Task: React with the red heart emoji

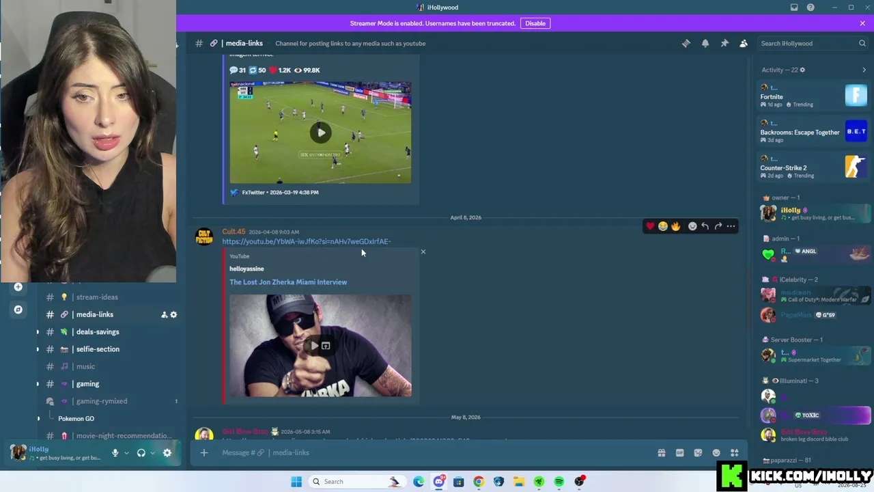Action: tap(650, 226)
